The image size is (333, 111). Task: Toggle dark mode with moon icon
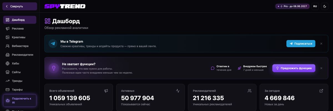pos(325,6)
